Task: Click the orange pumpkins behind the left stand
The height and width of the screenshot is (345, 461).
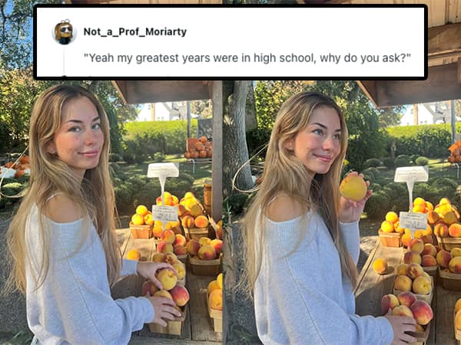Action: click(x=199, y=147)
